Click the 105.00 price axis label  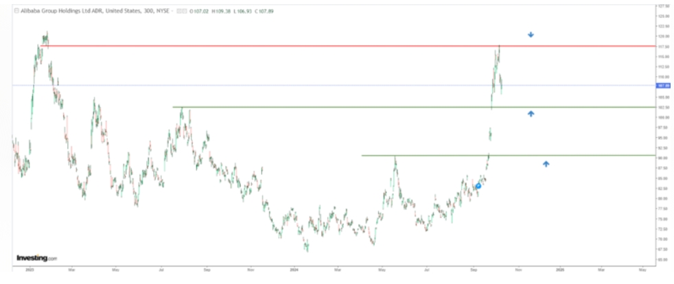click(664, 97)
